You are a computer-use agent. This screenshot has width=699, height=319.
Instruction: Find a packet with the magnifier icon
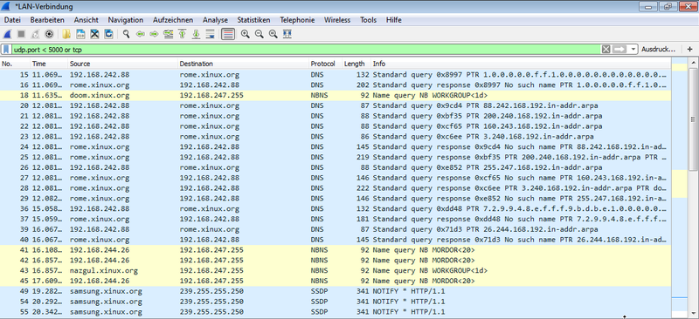[127, 34]
